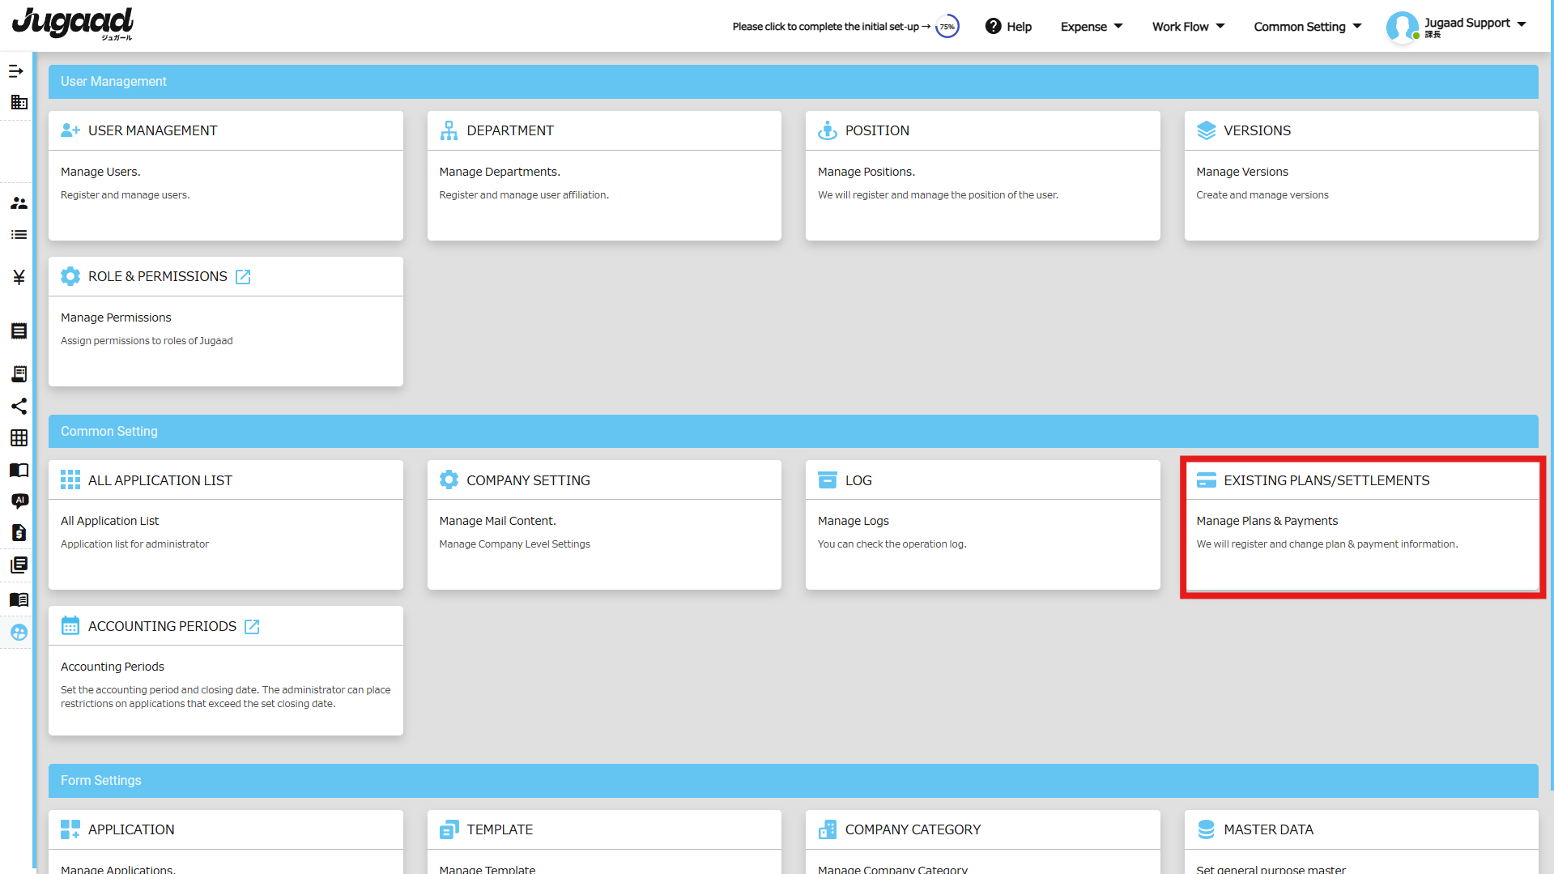Expand the Expense dropdown menu

[x=1092, y=27]
